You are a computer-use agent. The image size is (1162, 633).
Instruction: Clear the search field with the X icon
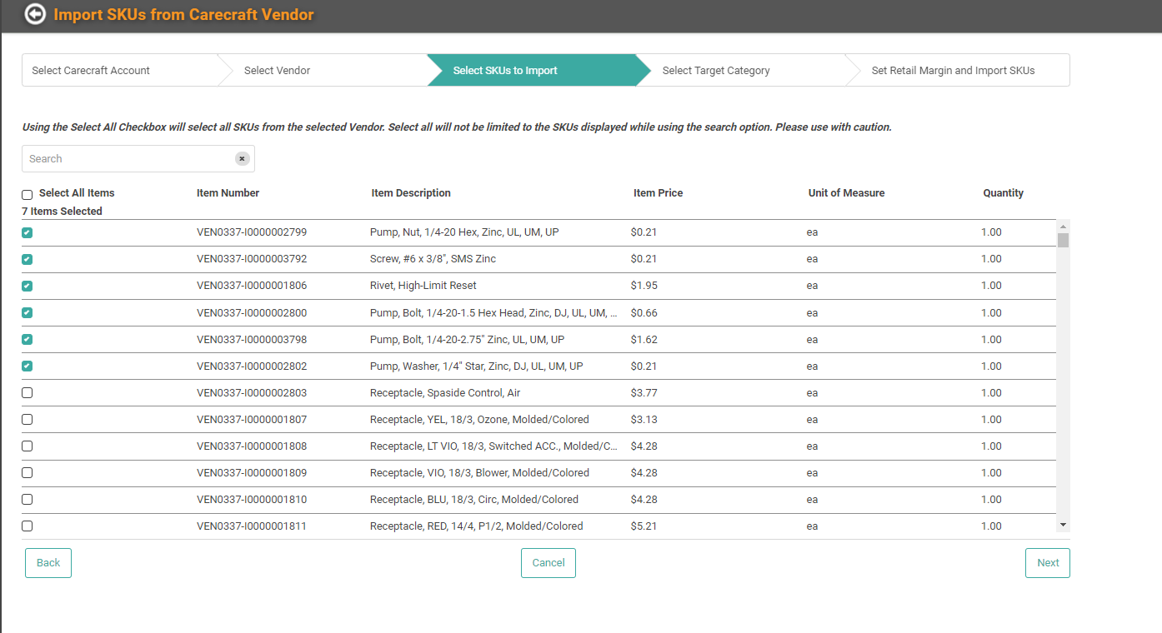pyautogui.click(x=242, y=158)
